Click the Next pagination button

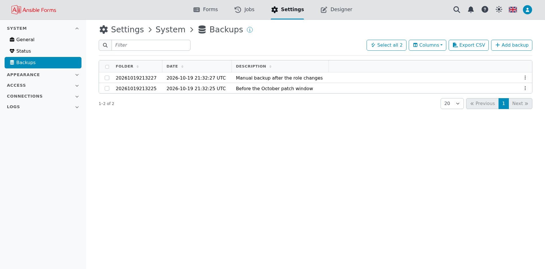click(520, 104)
